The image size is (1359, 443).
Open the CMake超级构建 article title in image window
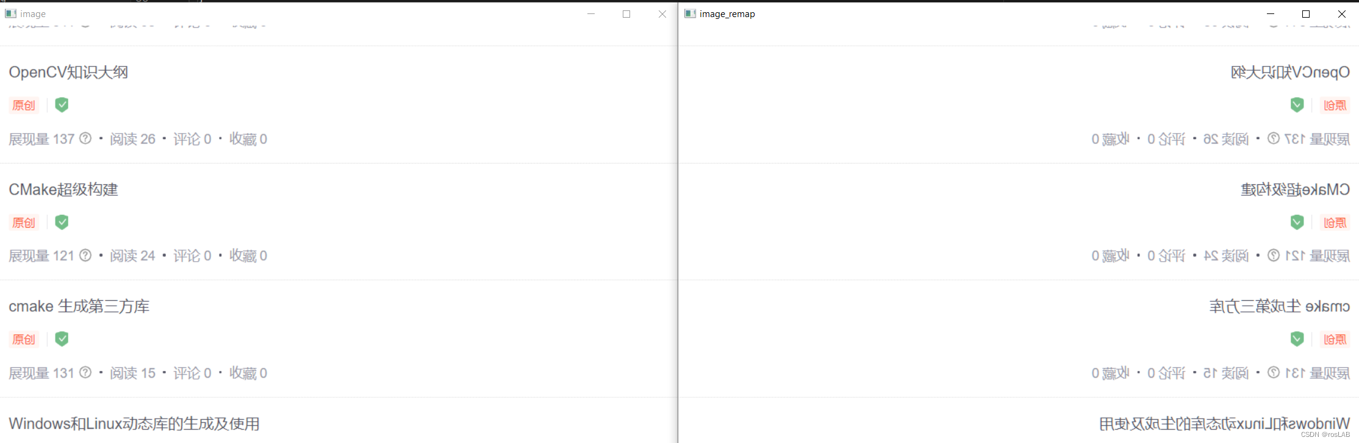tap(63, 189)
